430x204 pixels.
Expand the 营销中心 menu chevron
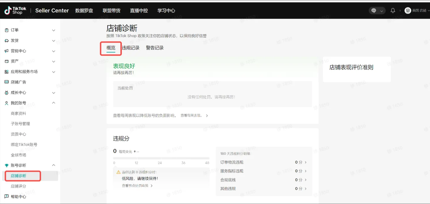54,51
